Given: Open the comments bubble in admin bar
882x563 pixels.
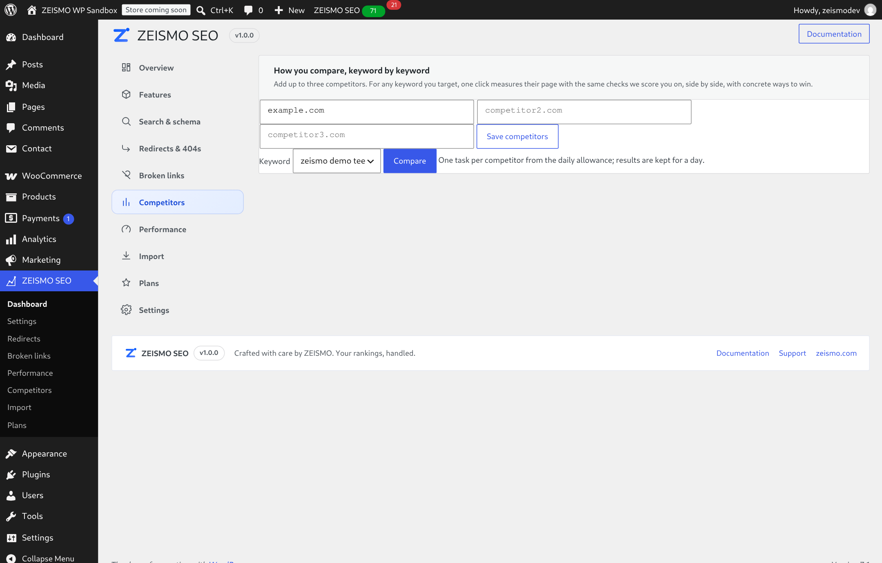Looking at the screenshot, I should pyautogui.click(x=248, y=10).
